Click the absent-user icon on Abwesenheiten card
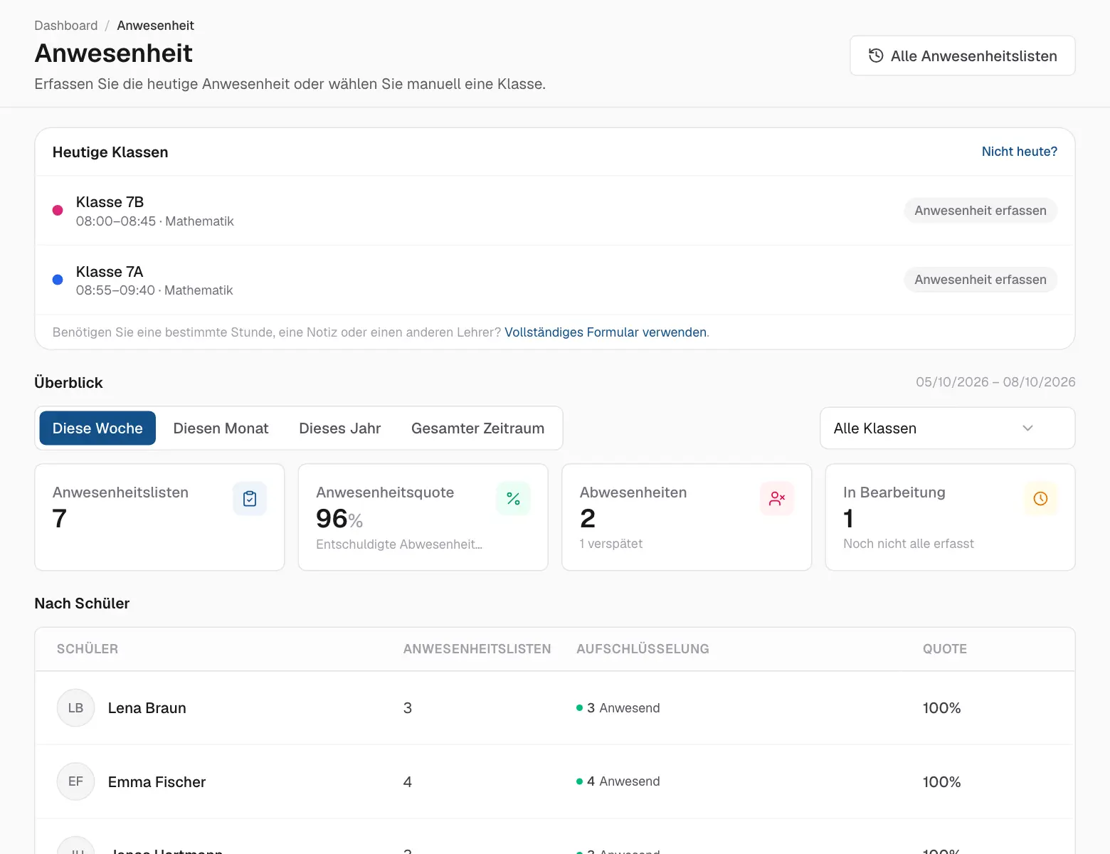This screenshot has height=854, width=1110. (x=777, y=499)
